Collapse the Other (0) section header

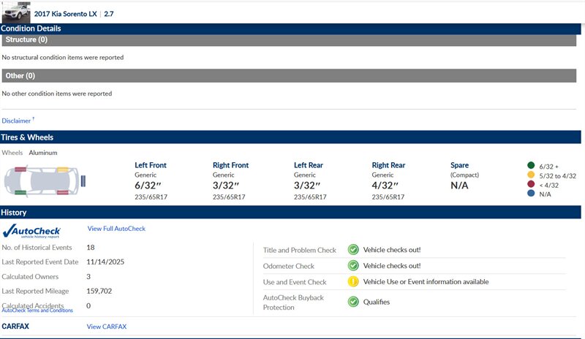(292, 75)
